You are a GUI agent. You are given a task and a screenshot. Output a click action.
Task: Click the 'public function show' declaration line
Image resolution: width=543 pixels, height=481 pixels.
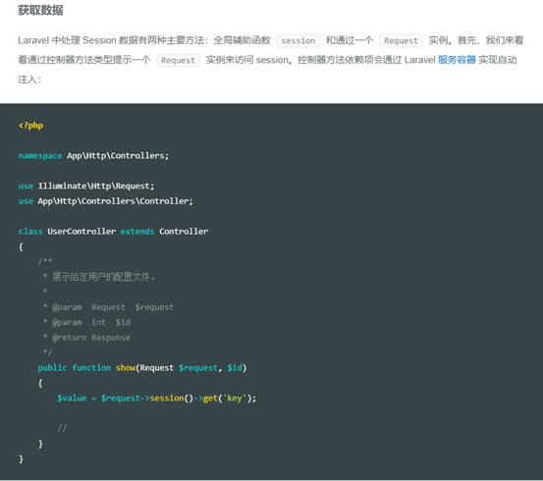142,368
